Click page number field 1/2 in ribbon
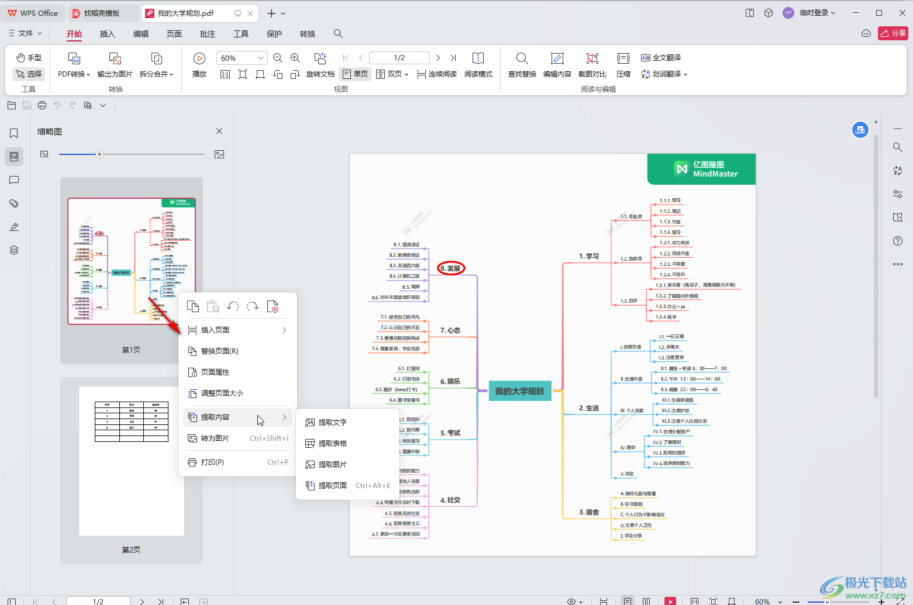The image size is (913, 605). tap(399, 58)
